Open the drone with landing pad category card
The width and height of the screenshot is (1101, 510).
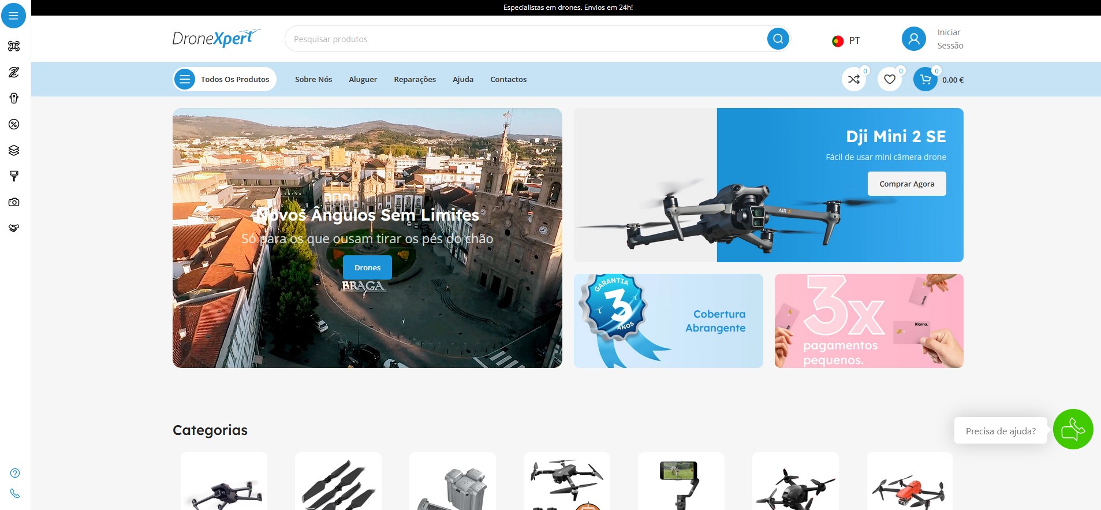(567, 481)
